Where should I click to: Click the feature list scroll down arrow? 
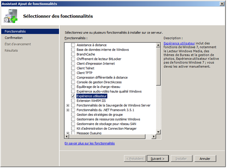158,132
